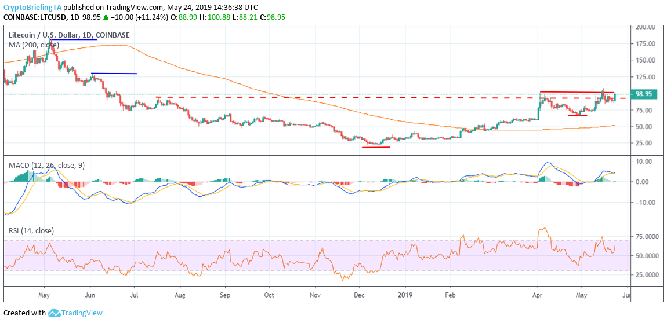This screenshot has height=323, width=667.
Task: Click the blue resistance line near 125
Action: [x=114, y=74]
